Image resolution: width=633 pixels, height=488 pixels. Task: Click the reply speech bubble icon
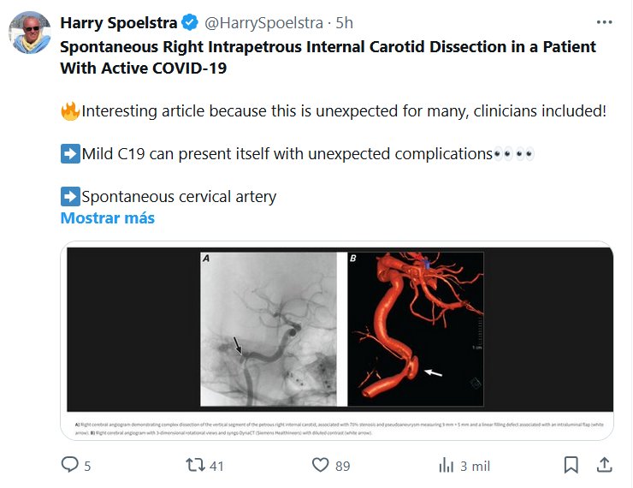pos(70,465)
